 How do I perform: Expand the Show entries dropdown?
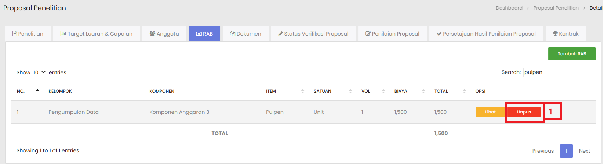tap(39, 72)
